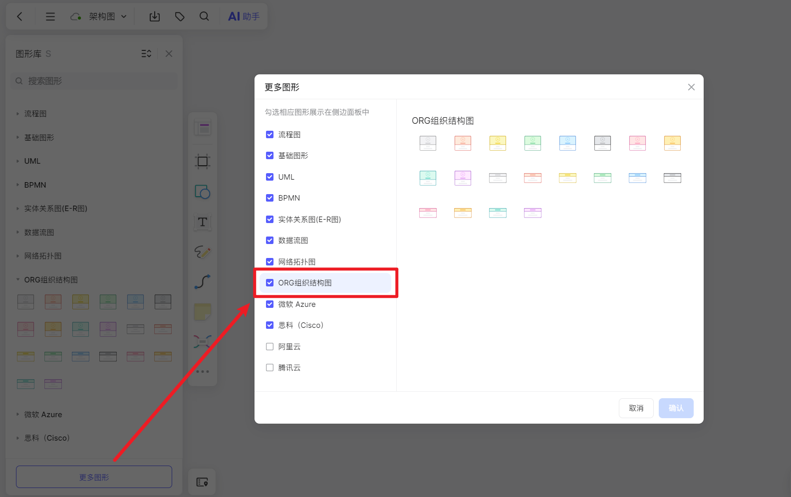Click the download/export icon
This screenshot has width=791, height=497.
coord(155,16)
